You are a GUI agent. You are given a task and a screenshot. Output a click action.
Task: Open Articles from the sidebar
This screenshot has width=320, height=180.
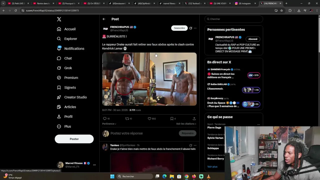click(66, 107)
